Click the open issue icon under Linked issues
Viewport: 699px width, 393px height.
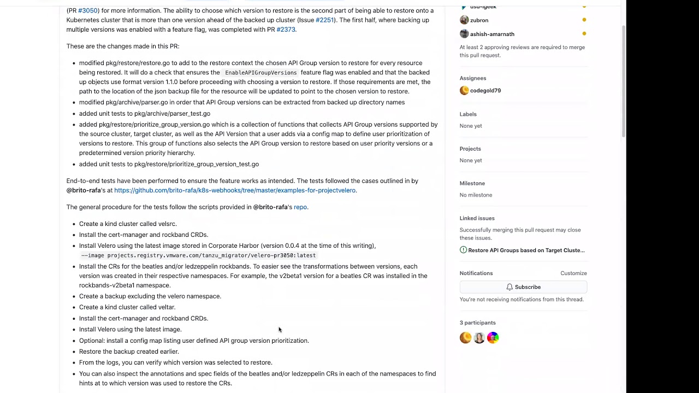click(463, 250)
